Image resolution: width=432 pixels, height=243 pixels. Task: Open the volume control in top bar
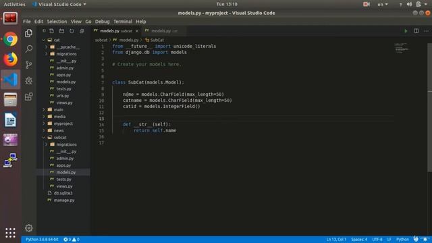[410, 4]
